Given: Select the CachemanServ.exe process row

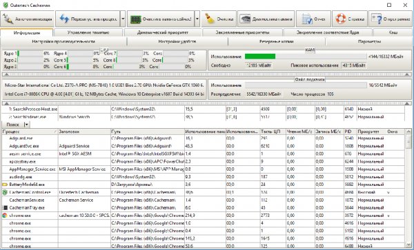Looking at the screenshot, I should point(204,200).
